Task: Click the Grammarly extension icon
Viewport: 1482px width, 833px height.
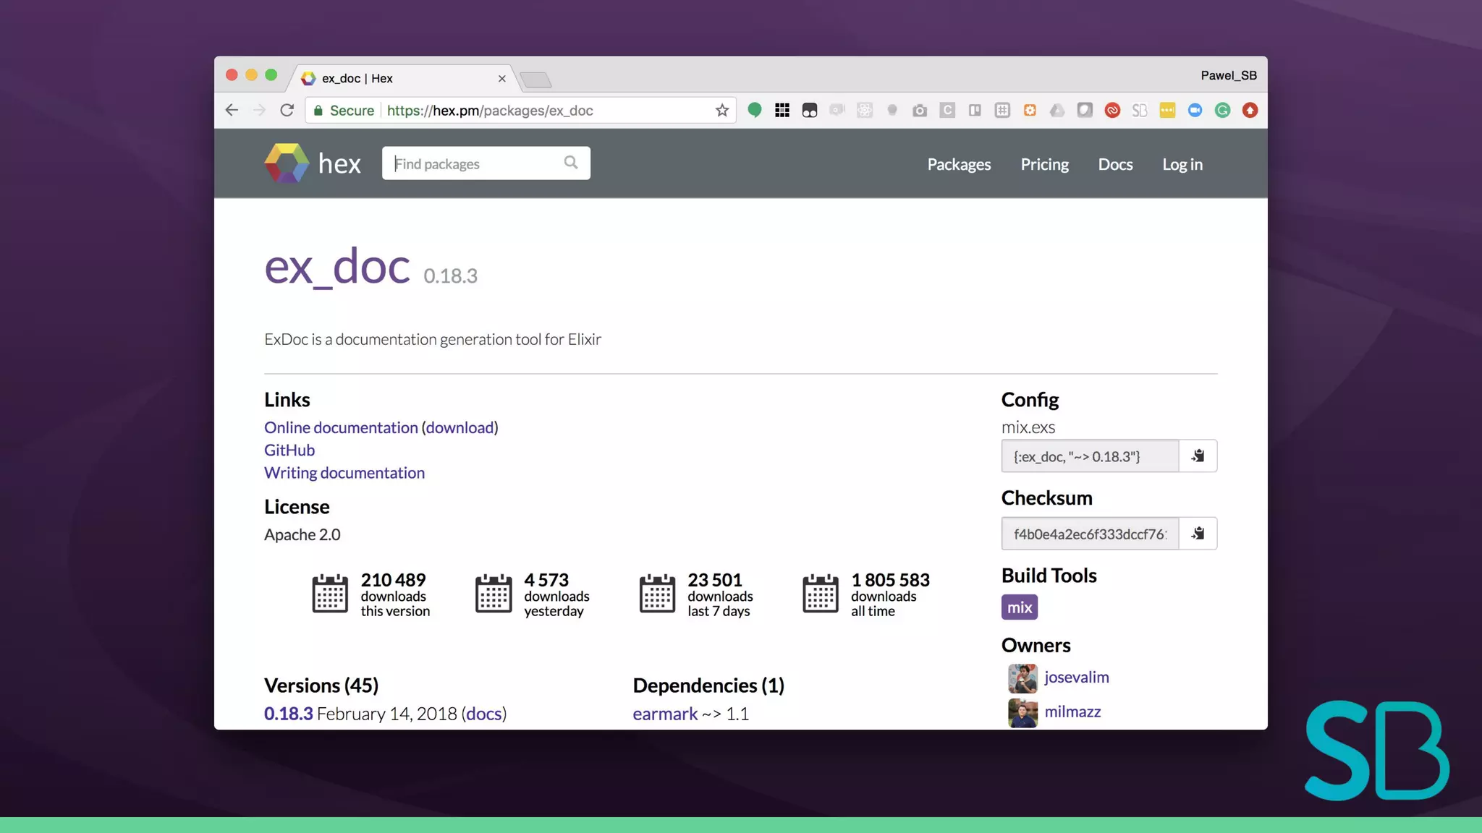Action: coord(1222,111)
